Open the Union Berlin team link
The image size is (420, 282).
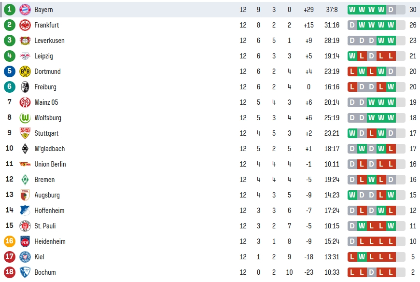[x=50, y=164]
